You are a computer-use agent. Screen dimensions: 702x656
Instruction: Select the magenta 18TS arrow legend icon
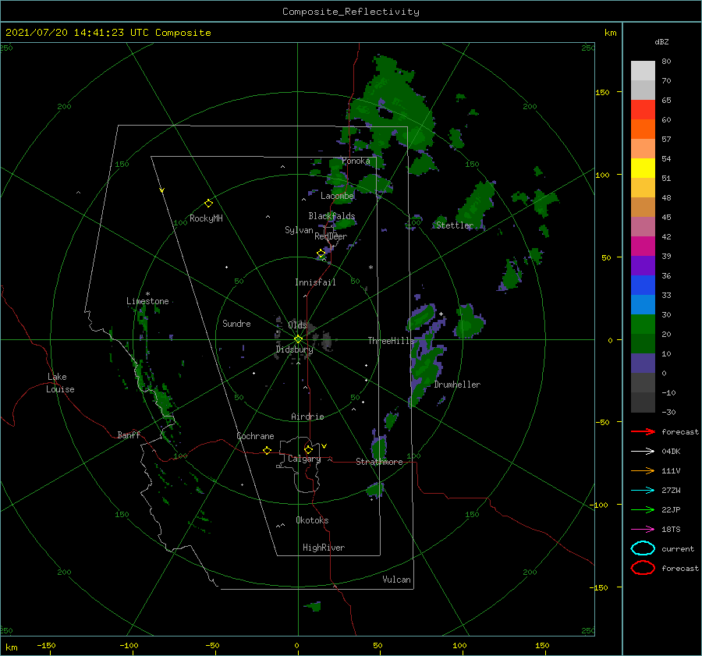pyautogui.click(x=643, y=530)
